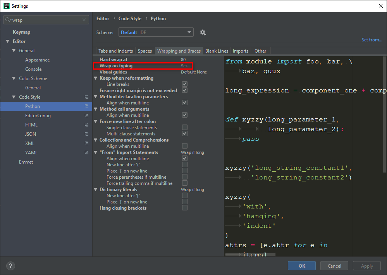This screenshot has width=387, height=275.
Task: Open the Scheme dropdown showing Default IDE
Action: click(x=156, y=32)
